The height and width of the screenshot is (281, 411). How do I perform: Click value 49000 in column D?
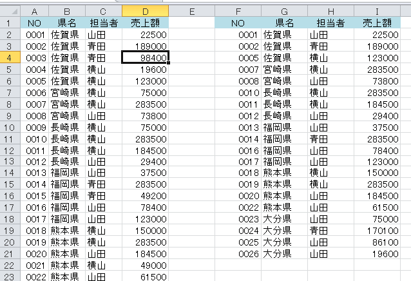[x=145, y=266]
